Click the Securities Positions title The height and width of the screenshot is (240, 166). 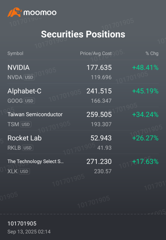(x=83, y=34)
